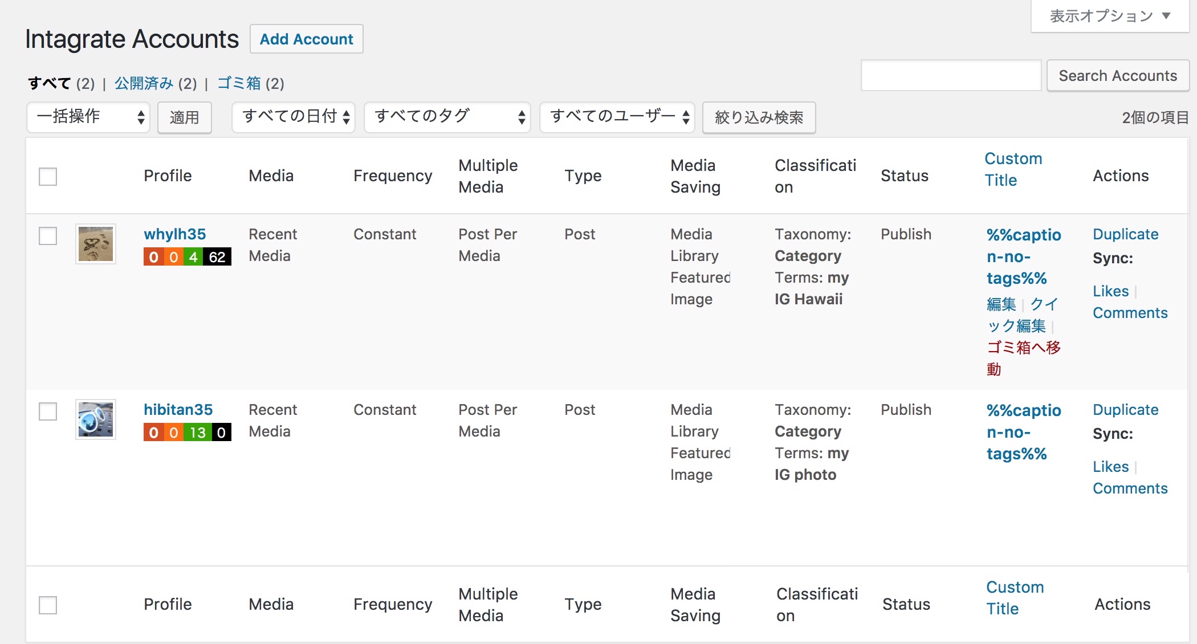Click the Frequency column header at top
The height and width of the screenshot is (644, 1197).
(393, 176)
